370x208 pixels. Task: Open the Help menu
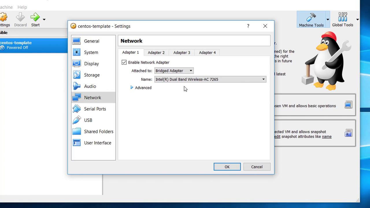[22, 7]
